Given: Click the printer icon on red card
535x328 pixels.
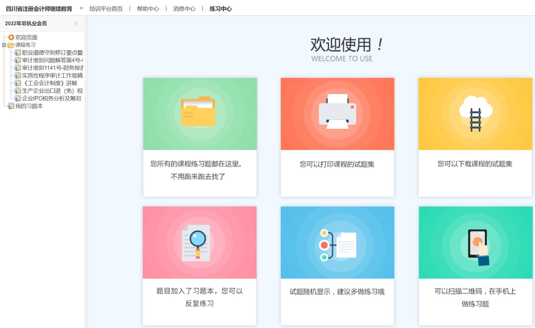Looking at the screenshot, I should pyautogui.click(x=337, y=112).
